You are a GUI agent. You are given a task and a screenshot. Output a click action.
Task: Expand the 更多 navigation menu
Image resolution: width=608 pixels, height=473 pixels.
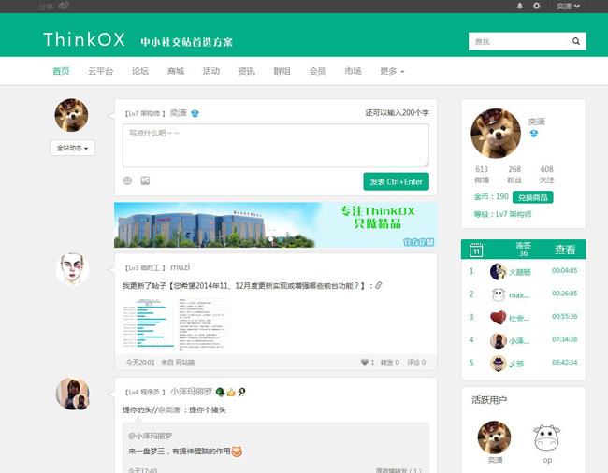tap(392, 71)
